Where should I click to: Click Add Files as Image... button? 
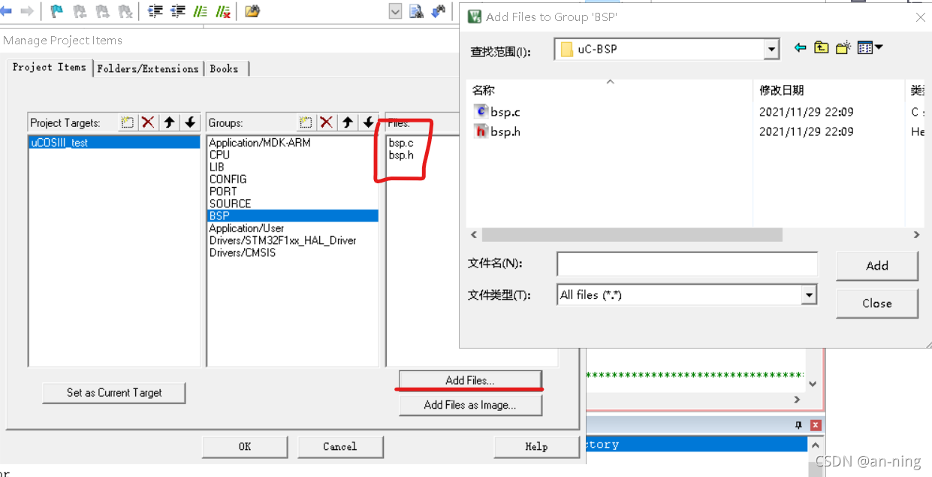point(470,405)
